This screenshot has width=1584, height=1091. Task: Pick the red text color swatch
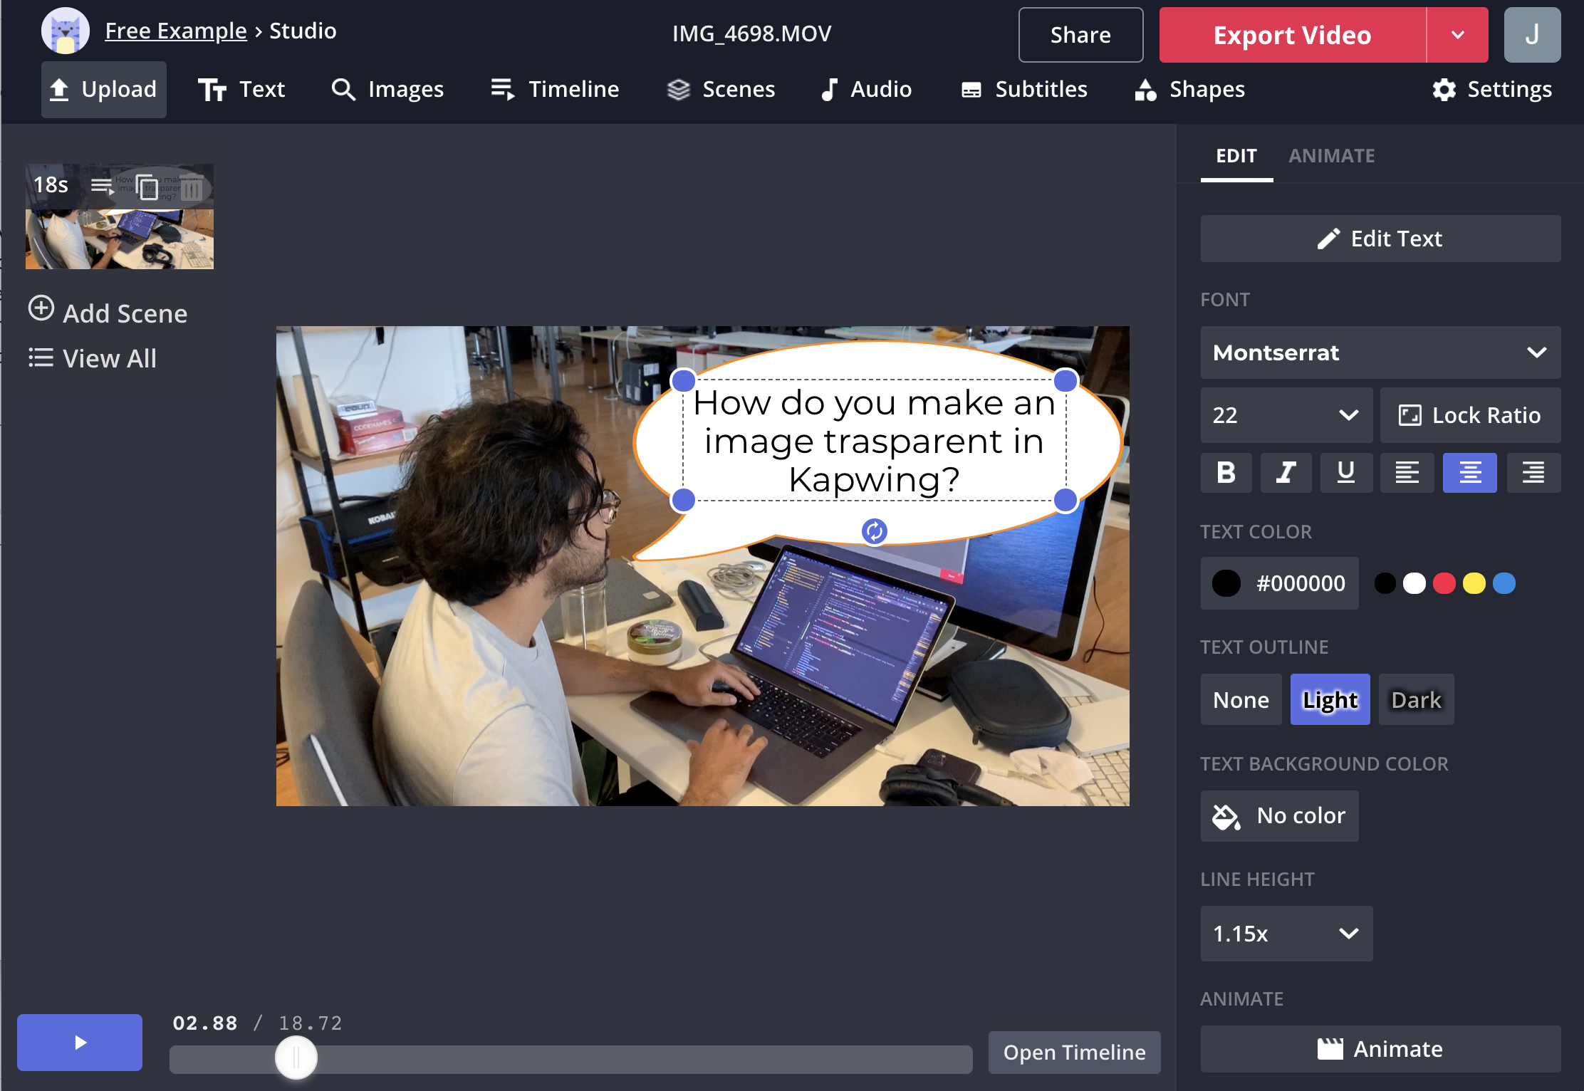(x=1444, y=583)
